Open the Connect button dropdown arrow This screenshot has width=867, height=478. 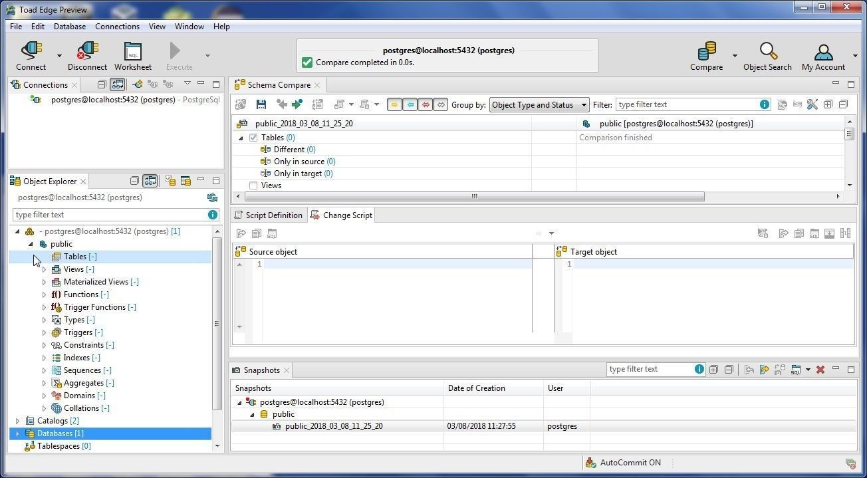59,56
